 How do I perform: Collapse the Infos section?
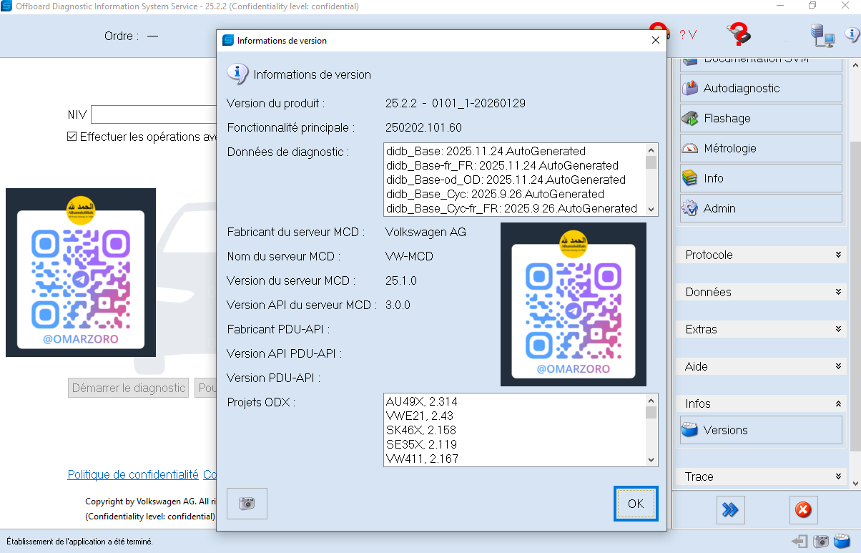761,403
